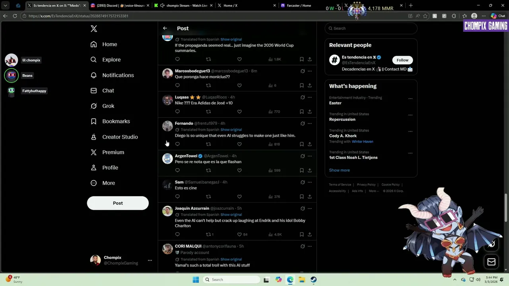
Task: Like Sam's "Esto es cine" comment
Action: 239,197
